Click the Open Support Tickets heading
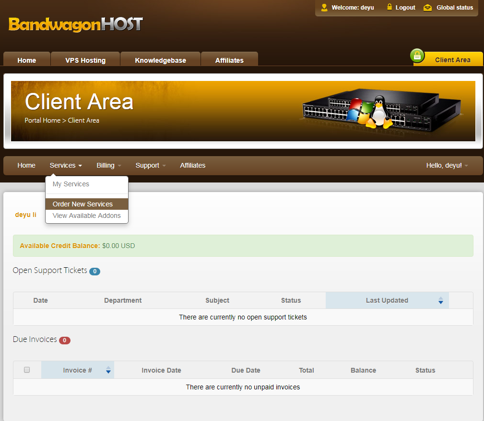 click(x=50, y=270)
